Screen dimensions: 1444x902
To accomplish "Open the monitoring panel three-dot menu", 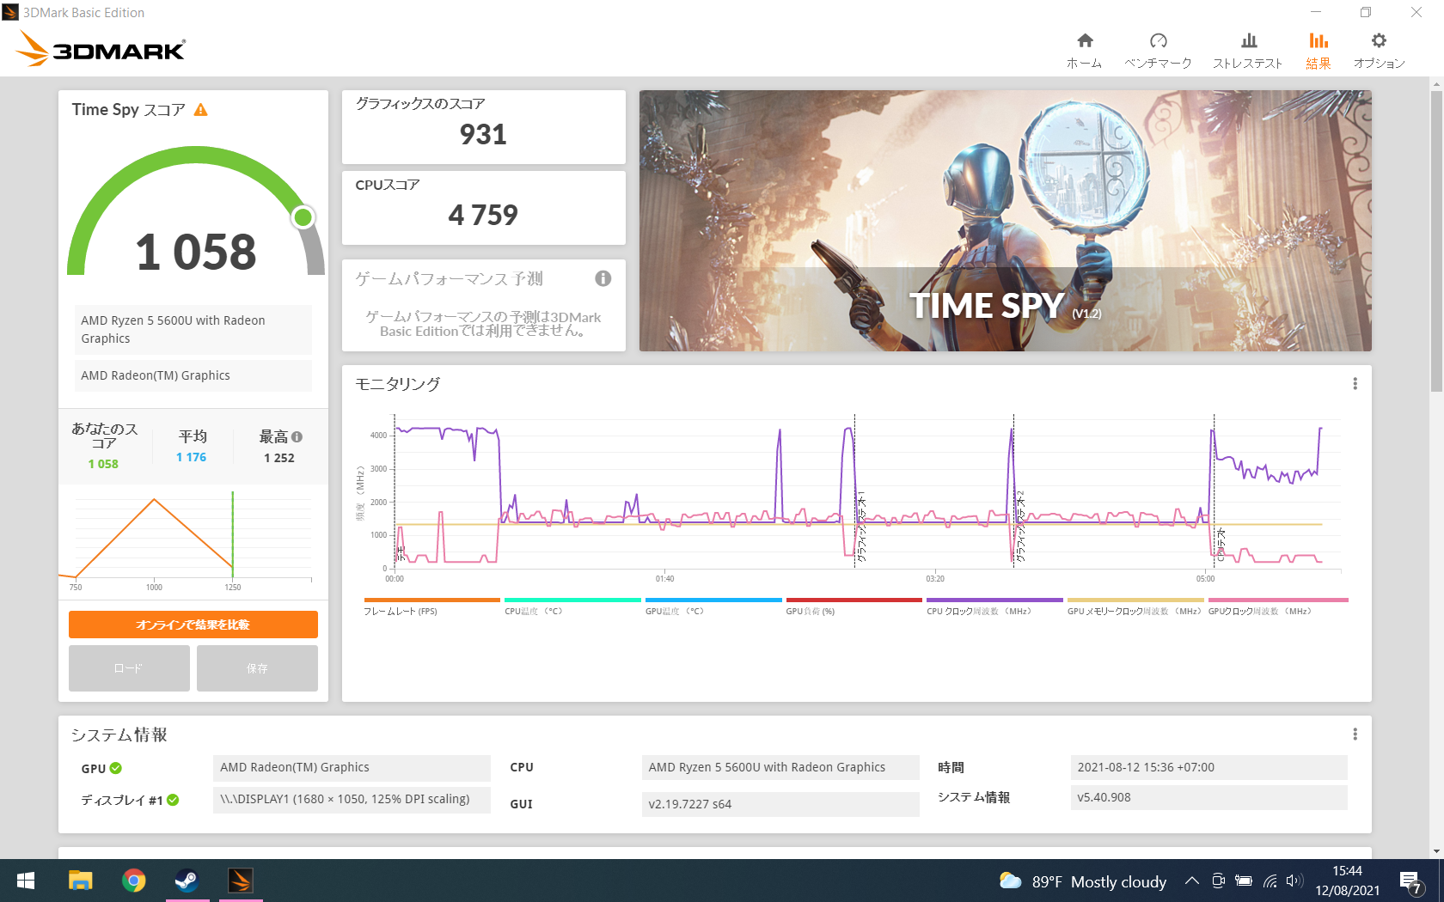I will pos(1355,384).
